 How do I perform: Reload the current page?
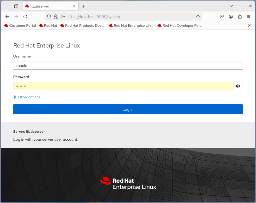pos(25,16)
